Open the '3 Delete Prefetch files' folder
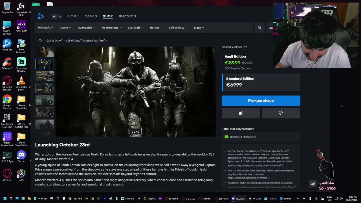361x203 pixels. [x=21, y=121]
